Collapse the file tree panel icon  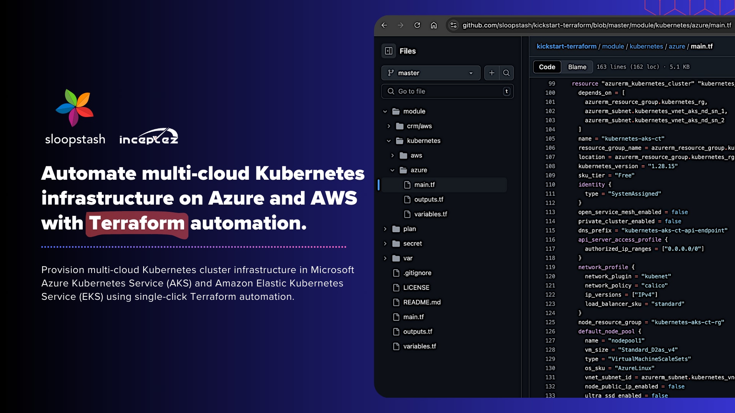[x=389, y=51]
